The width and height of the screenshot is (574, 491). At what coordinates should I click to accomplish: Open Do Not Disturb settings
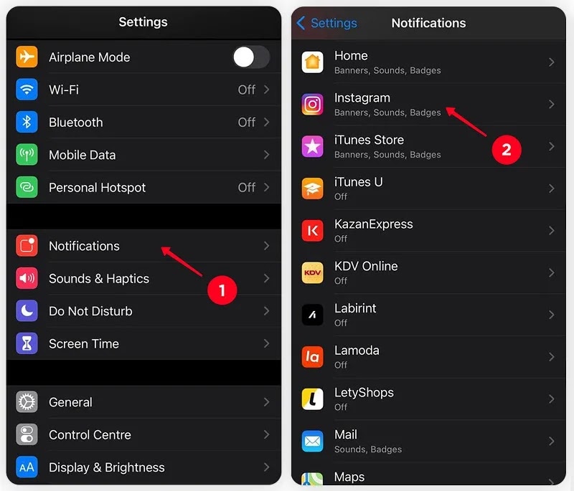(x=144, y=311)
